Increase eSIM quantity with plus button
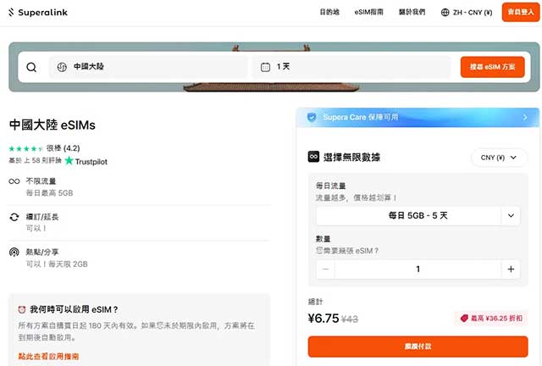The height and width of the screenshot is (366, 542). (x=510, y=269)
